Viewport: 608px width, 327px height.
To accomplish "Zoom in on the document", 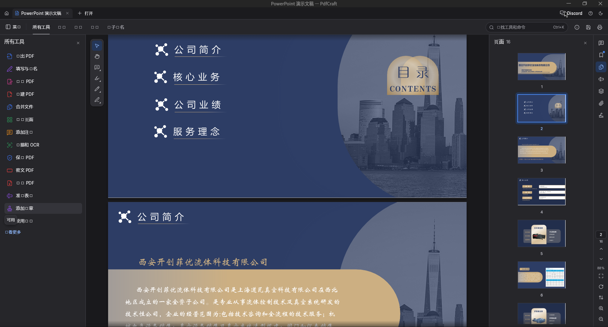I will point(601,308).
